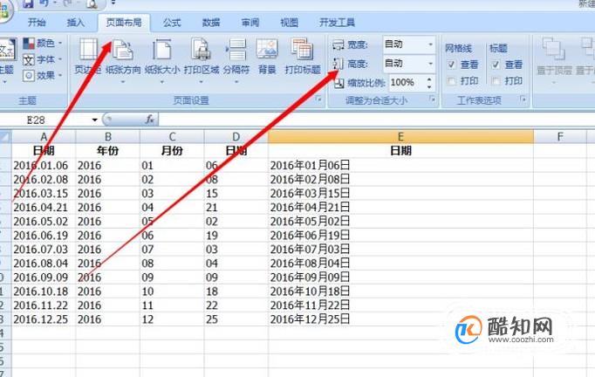Select the 年份 header cell

coord(108,151)
